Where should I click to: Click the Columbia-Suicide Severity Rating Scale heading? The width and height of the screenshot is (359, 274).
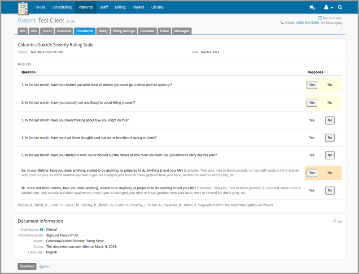point(56,45)
